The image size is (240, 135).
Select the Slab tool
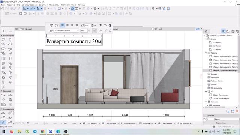(x=10, y=44)
